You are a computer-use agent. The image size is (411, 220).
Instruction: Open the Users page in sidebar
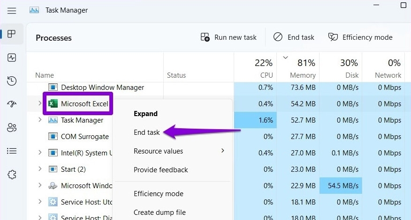12,128
